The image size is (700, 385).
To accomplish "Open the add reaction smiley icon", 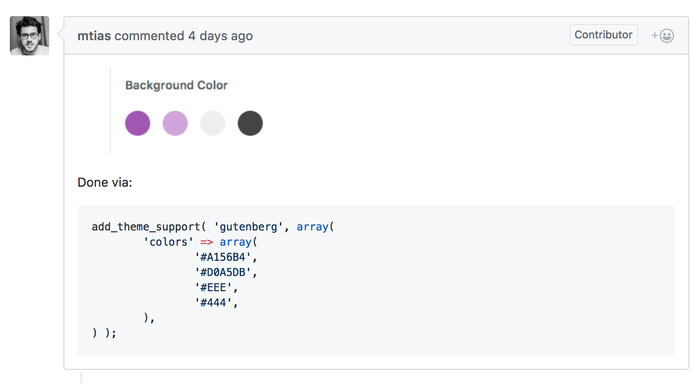I will 663,36.
